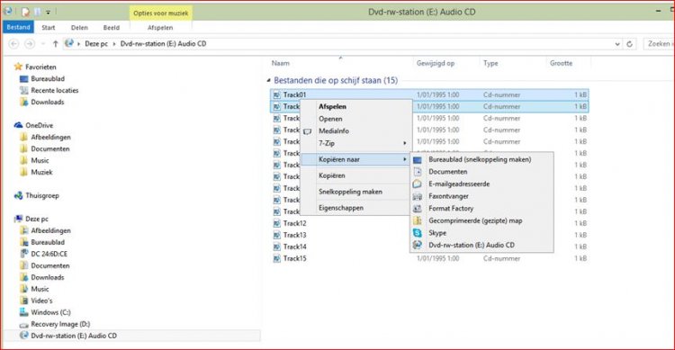The width and height of the screenshot is (675, 350).
Task: Click the Faxontvanger icon in submenu
Action: tap(417, 196)
